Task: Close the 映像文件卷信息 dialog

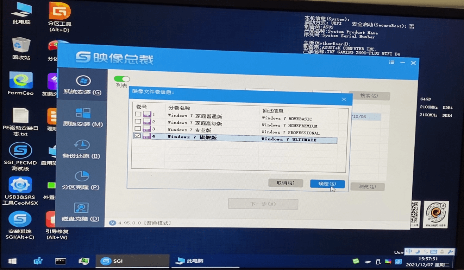Action: tap(344, 99)
